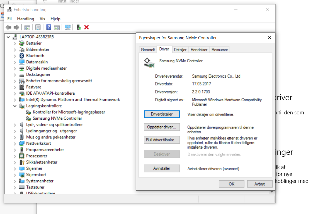Click the Tastaturer keyboard icon
Viewport: 313px width, 214px height.
click(21, 187)
